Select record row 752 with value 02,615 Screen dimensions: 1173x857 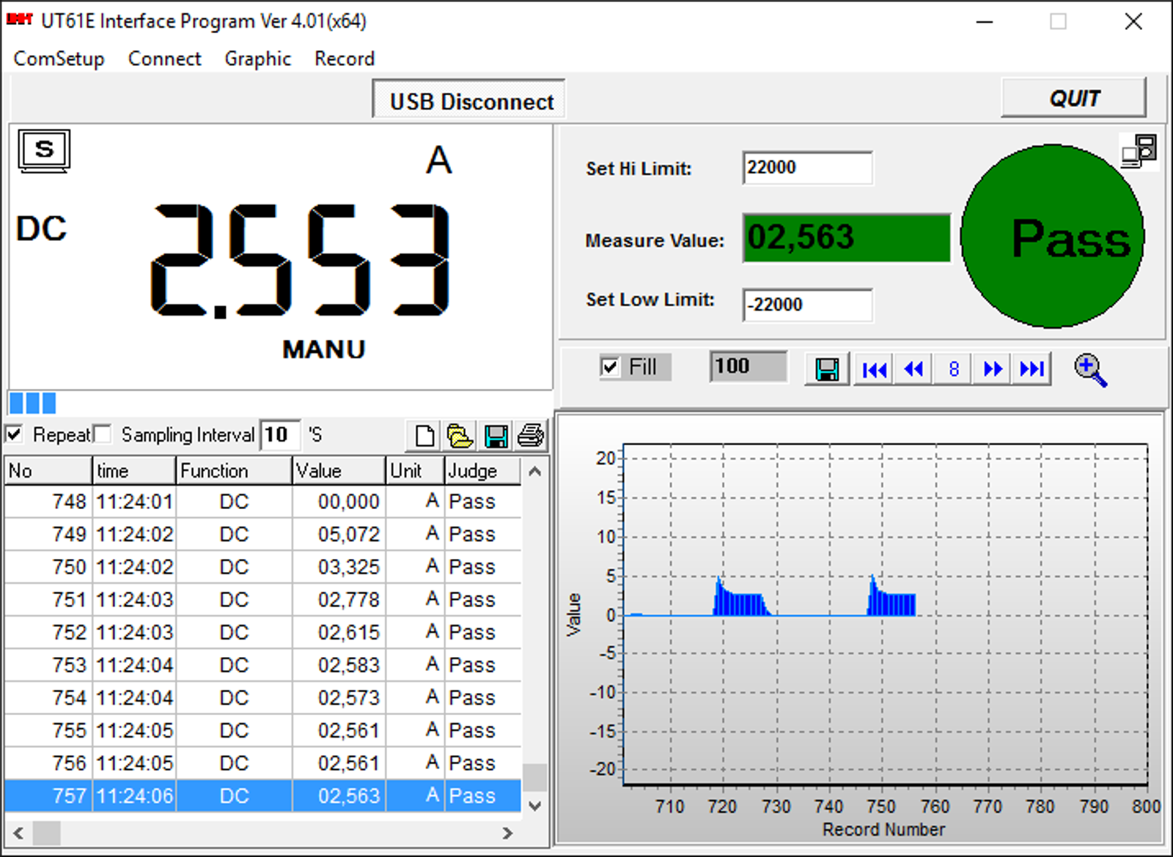(x=263, y=633)
